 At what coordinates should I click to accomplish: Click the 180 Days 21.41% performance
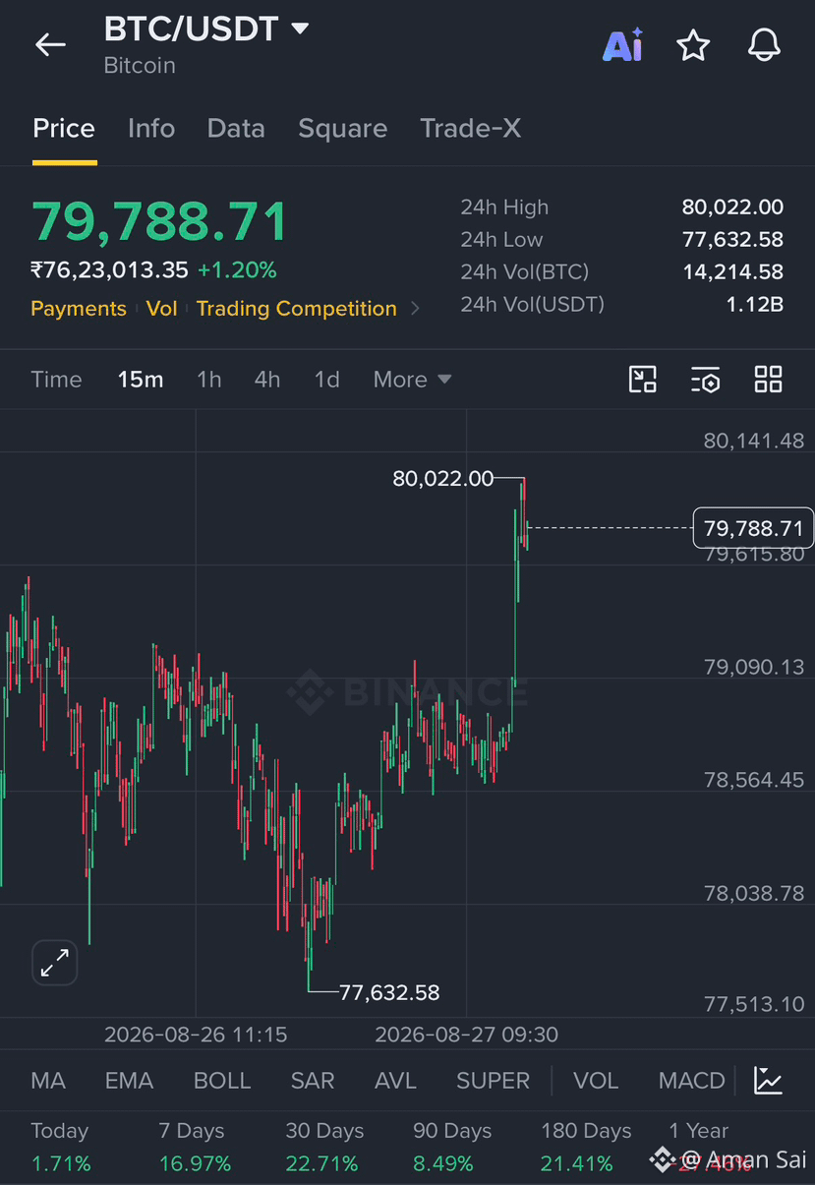click(586, 1147)
